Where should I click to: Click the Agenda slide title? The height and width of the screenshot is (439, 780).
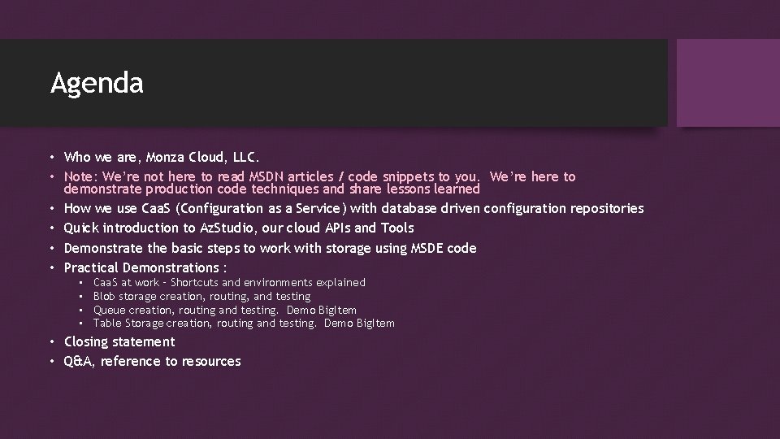97,83
